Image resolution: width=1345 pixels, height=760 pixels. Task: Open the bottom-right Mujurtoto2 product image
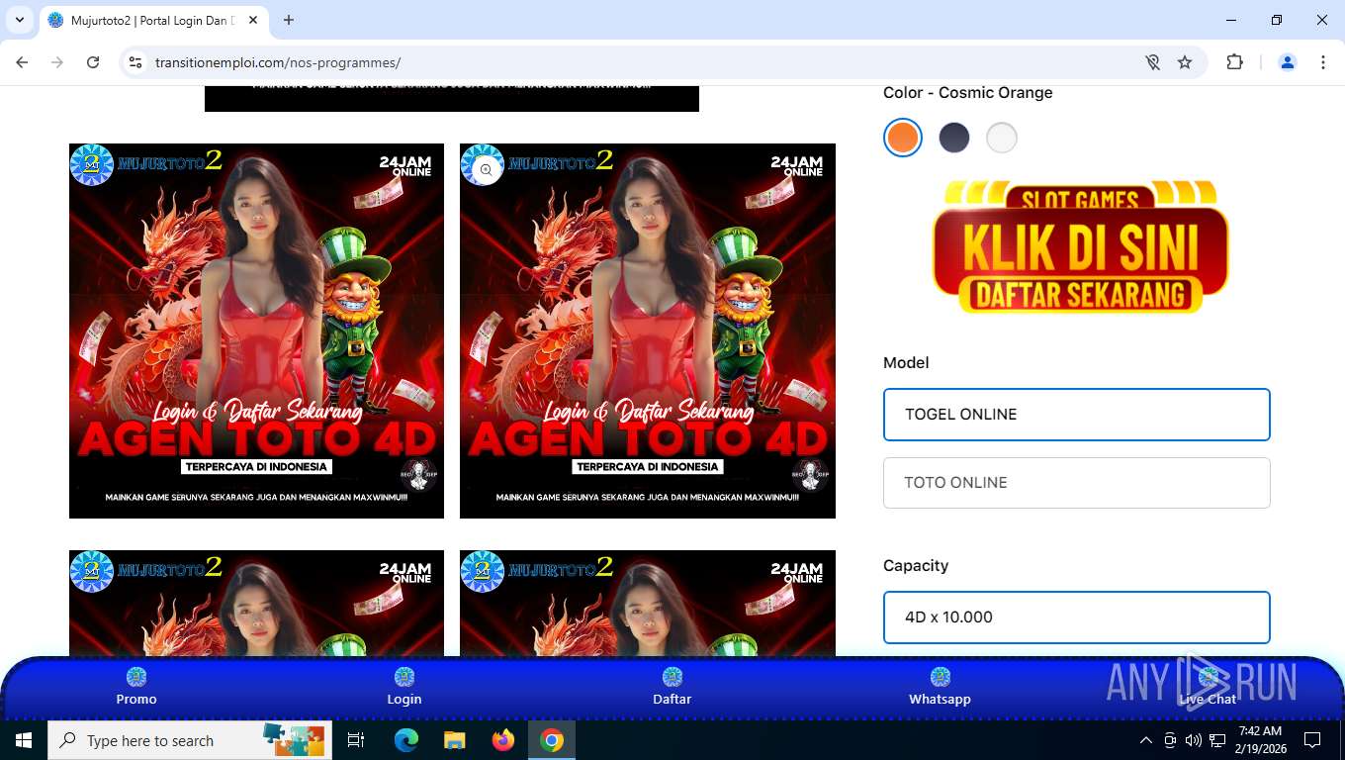click(x=648, y=603)
